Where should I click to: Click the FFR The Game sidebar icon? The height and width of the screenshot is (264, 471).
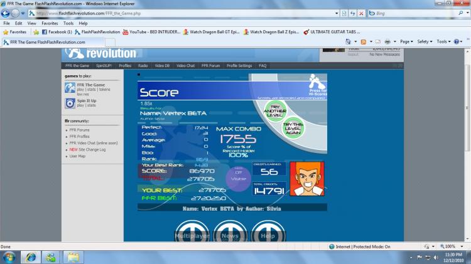click(70, 88)
